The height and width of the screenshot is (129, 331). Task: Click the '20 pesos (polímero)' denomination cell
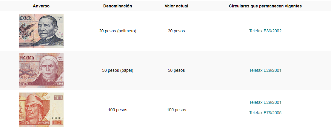(x=118, y=31)
